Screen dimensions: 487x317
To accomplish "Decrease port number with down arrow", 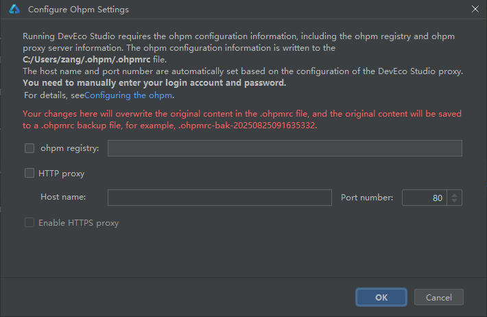I will coord(455,201).
